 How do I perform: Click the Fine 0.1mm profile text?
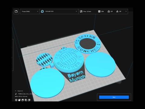pos(87,12)
